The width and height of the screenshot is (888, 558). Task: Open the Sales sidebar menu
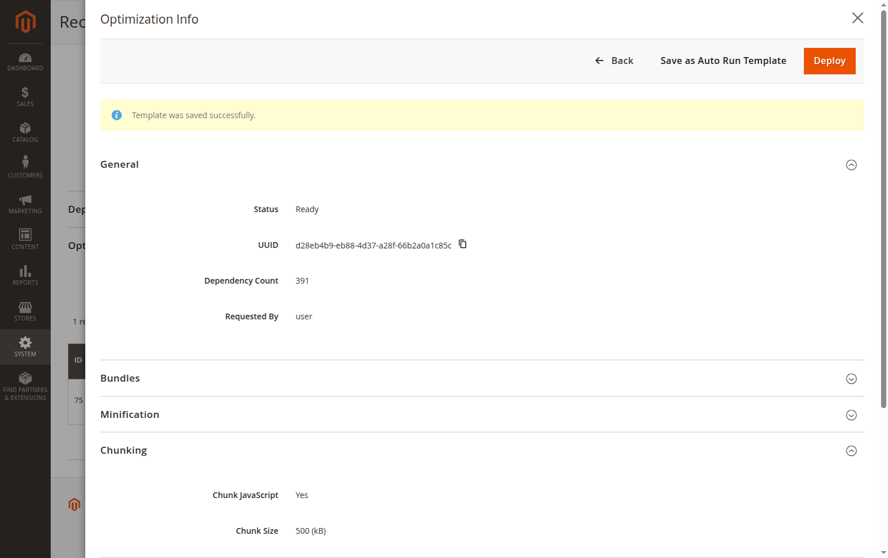pos(25,97)
